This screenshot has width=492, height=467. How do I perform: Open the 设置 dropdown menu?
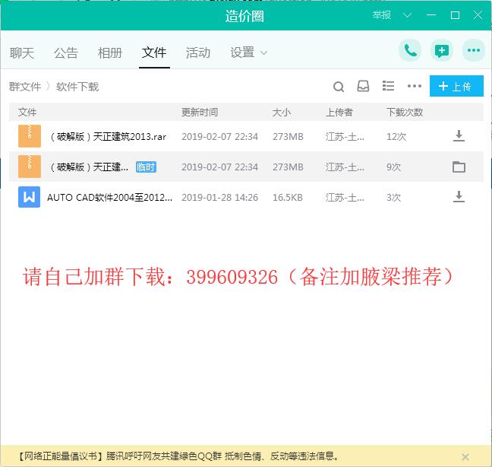(x=248, y=52)
